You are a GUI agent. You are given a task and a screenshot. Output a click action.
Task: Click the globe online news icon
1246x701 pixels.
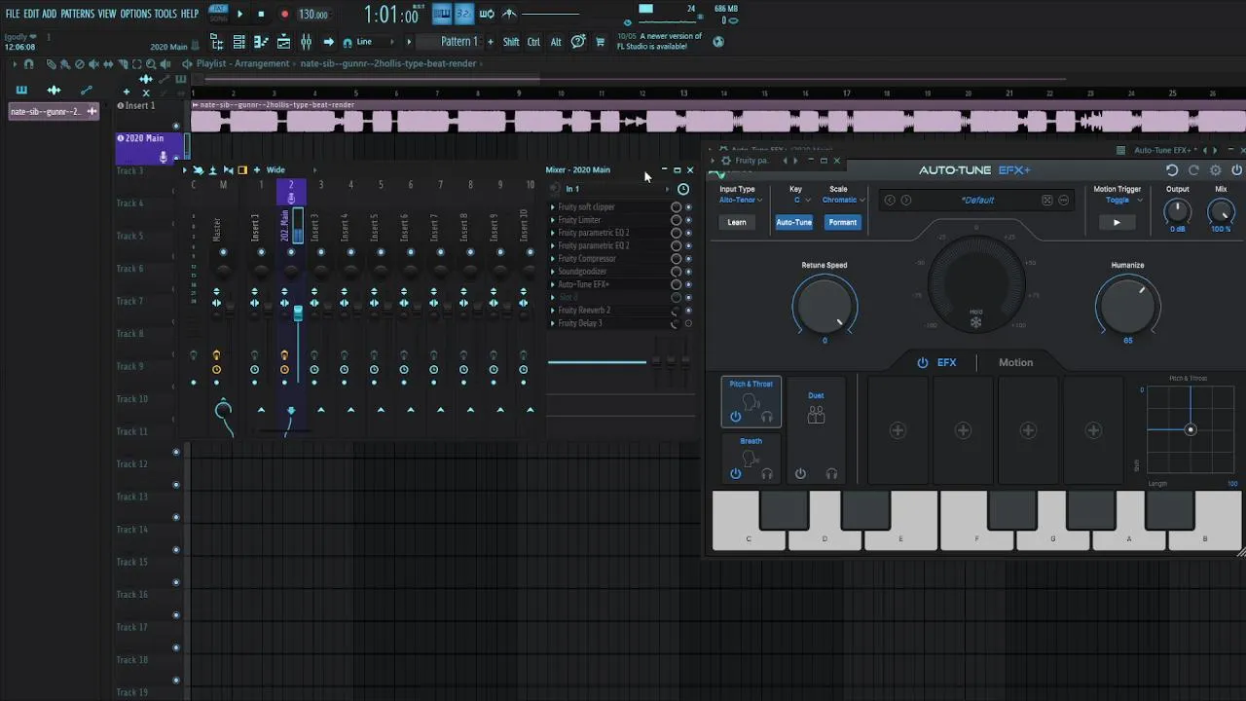(718, 42)
